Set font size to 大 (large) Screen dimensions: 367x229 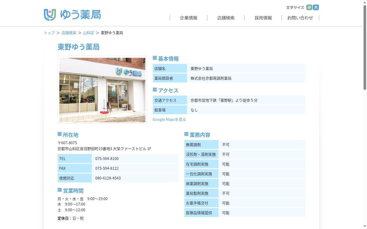point(316,7)
